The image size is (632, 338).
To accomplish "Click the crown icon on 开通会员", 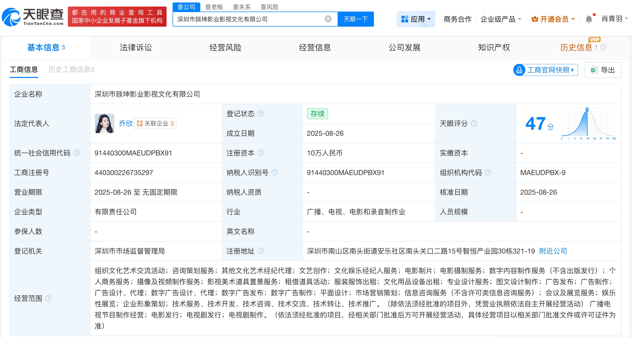I will point(535,19).
